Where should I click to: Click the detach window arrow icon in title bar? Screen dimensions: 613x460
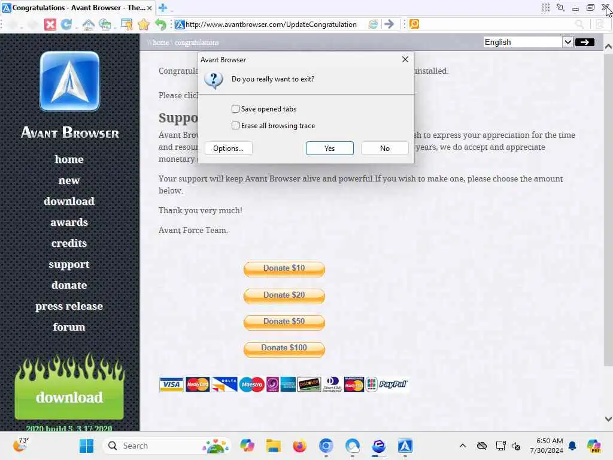[x=560, y=7]
